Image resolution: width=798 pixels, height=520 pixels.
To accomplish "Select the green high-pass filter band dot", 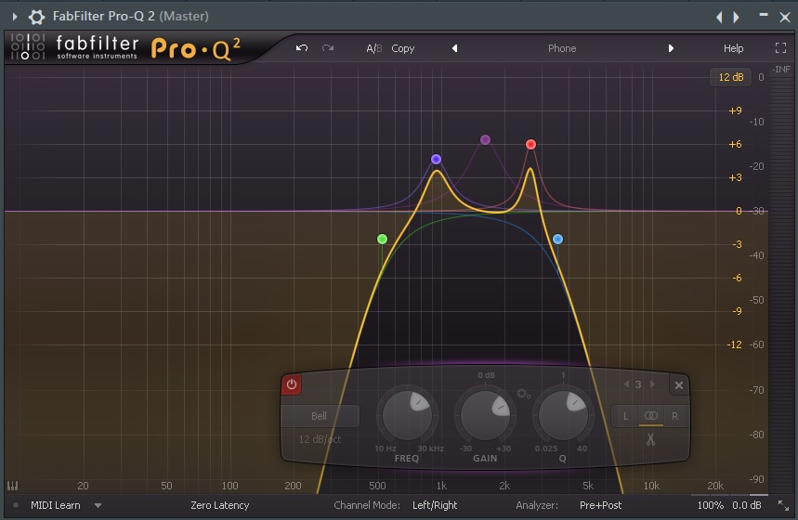I will pos(382,240).
